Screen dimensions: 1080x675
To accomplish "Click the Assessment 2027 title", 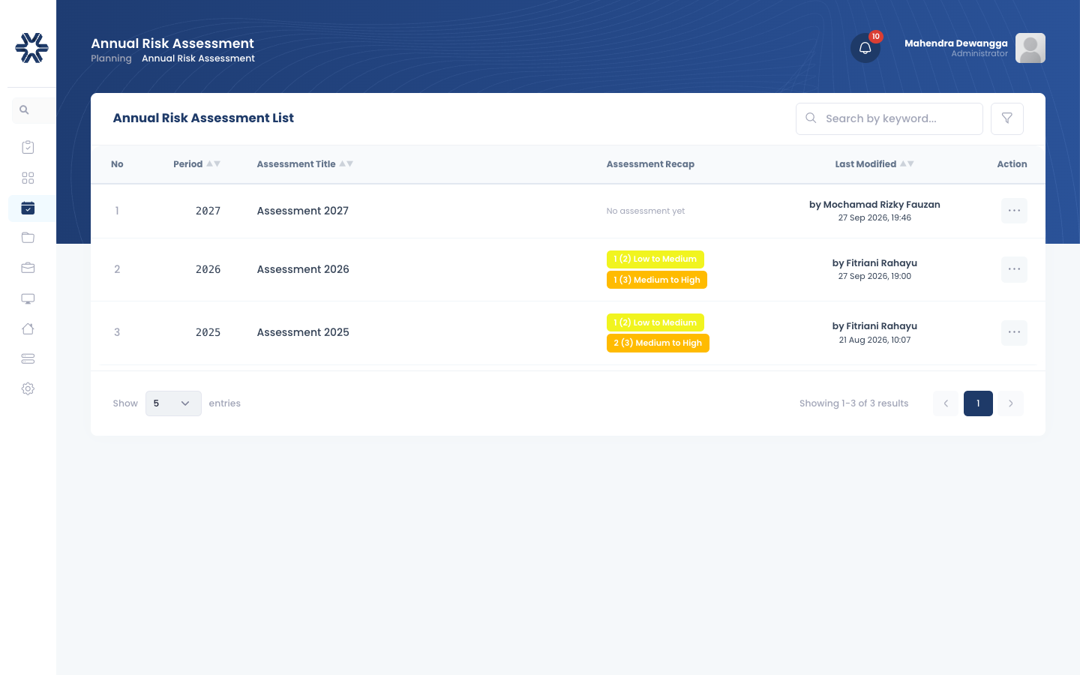I will (x=303, y=211).
